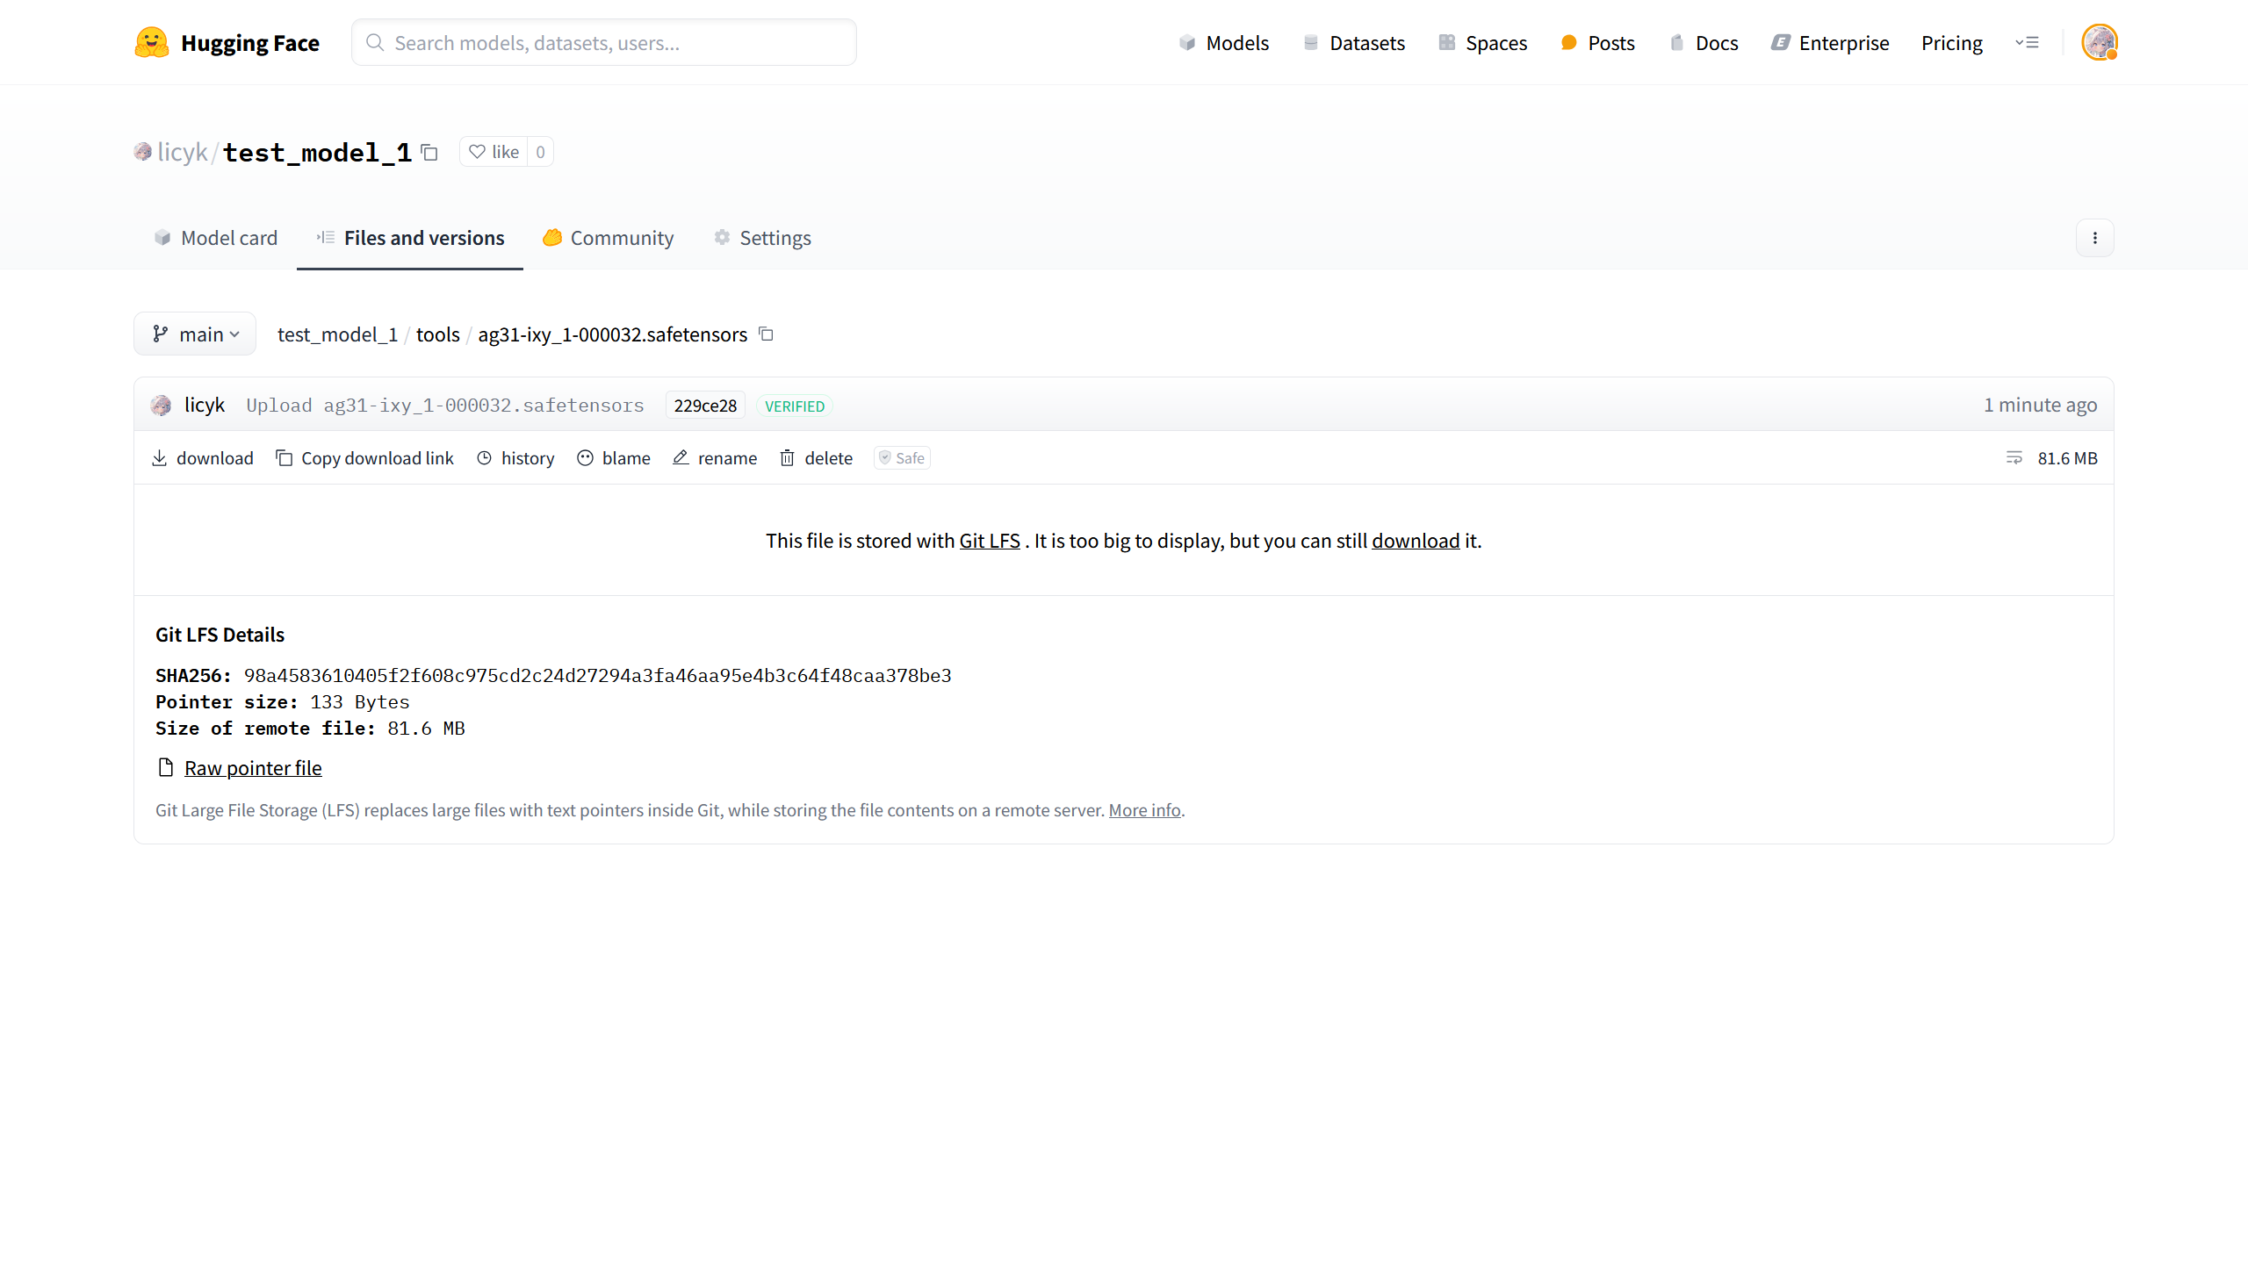This screenshot has width=2248, height=1264.
Task: Open blame view for this file
Action: 614,458
